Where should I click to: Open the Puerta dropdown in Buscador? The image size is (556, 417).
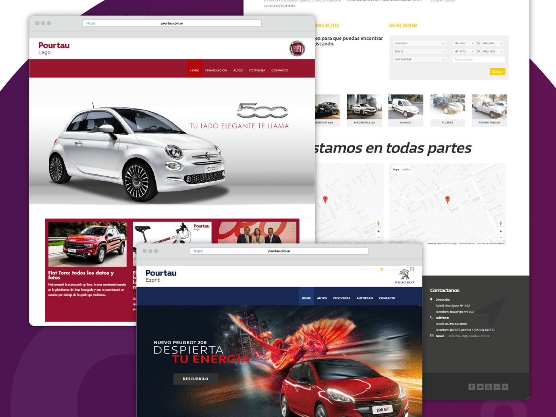[x=419, y=51]
